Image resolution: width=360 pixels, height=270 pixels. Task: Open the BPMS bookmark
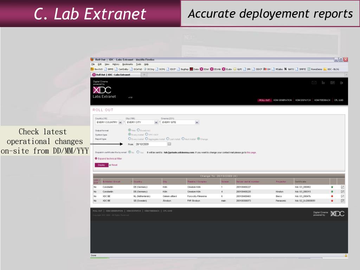click(109, 69)
